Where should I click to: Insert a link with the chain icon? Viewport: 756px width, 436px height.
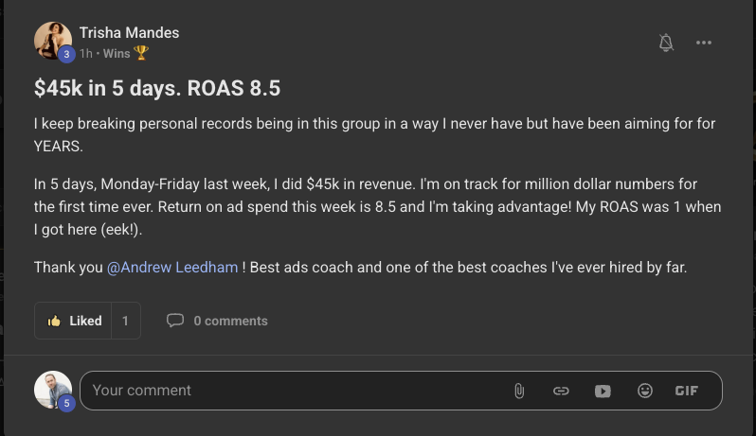[x=561, y=391]
